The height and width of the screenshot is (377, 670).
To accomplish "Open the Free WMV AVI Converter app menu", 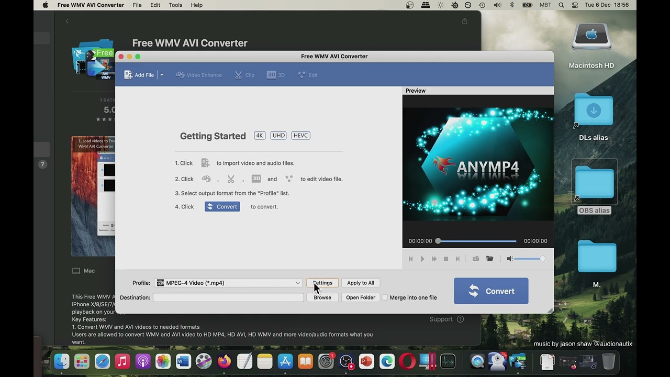I will 91,5.
